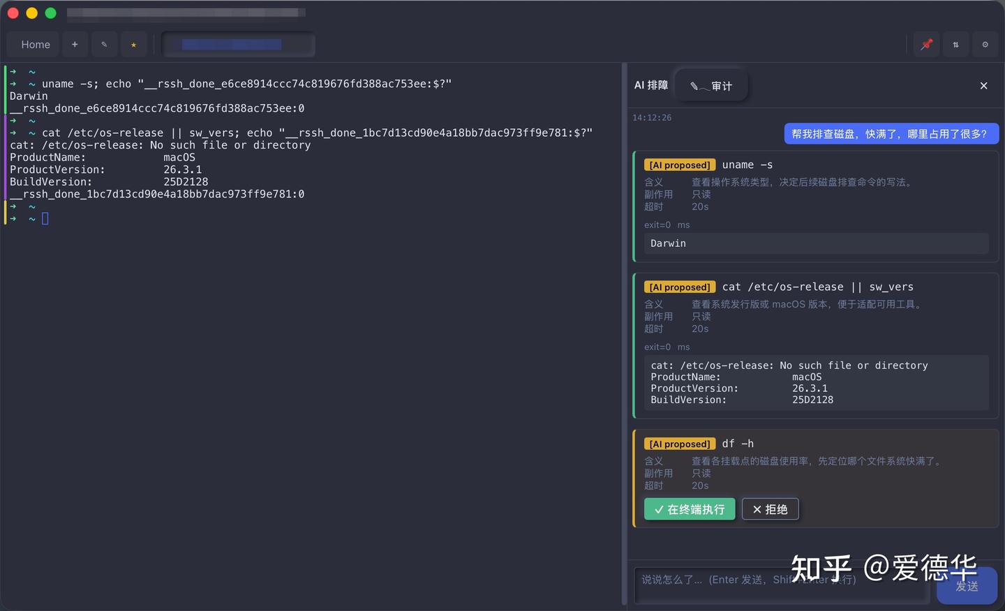The height and width of the screenshot is (611, 1005).
Task: Add a new session with plus icon
Action: tap(75, 45)
